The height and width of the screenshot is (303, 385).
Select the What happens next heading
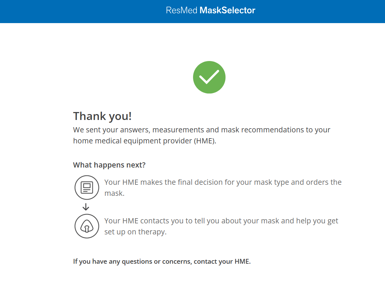(x=109, y=165)
